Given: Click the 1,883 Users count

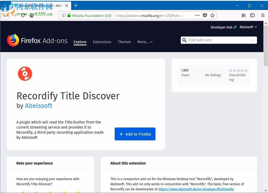Looking at the screenshot, I should point(185,72).
